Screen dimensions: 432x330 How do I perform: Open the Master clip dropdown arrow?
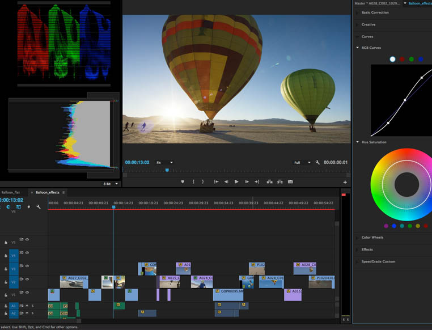point(405,3)
